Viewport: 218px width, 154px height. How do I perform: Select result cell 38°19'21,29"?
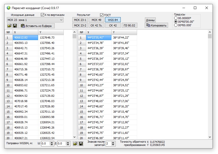[x=124, y=96]
